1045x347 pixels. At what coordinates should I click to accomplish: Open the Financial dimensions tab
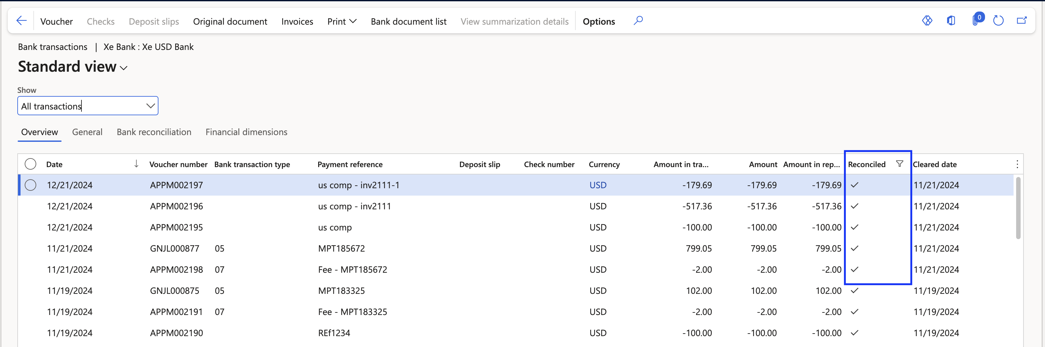(246, 132)
